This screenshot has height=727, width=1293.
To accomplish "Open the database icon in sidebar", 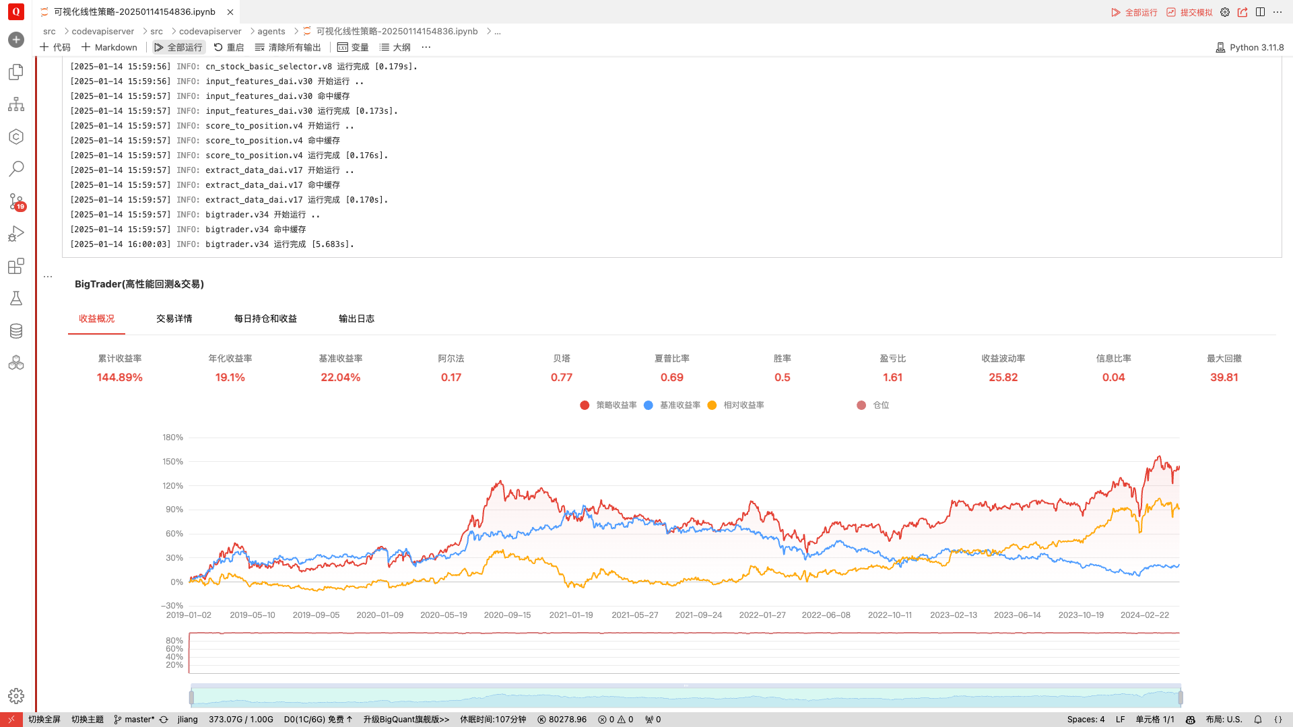I will coord(16,331).
